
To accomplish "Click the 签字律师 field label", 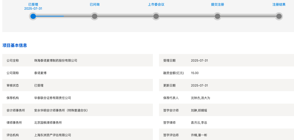I will pyautogui.click(x=170, y=123).
